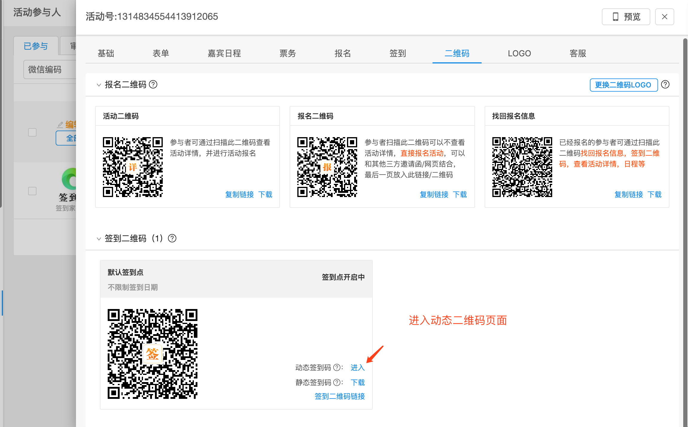This screenshot has width=688, height=427.
Task: Click the 默认签到点 title
Action: click(126, 272)
